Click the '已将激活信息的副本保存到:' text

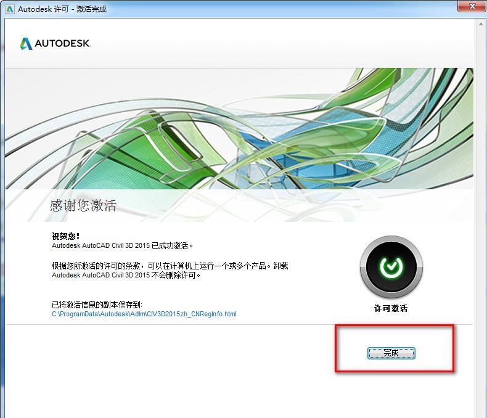point(97,305)
